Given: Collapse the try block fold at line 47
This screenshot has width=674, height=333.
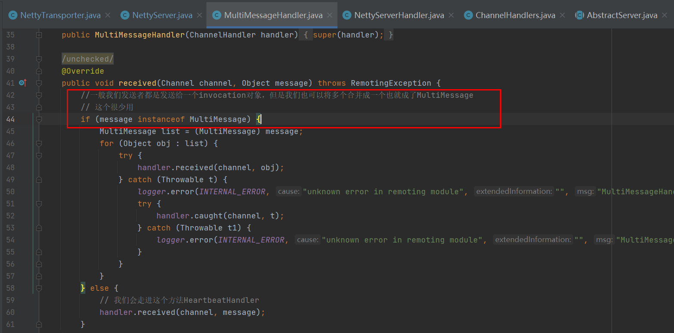Looking at the screenshot, I should pos(39,156).
